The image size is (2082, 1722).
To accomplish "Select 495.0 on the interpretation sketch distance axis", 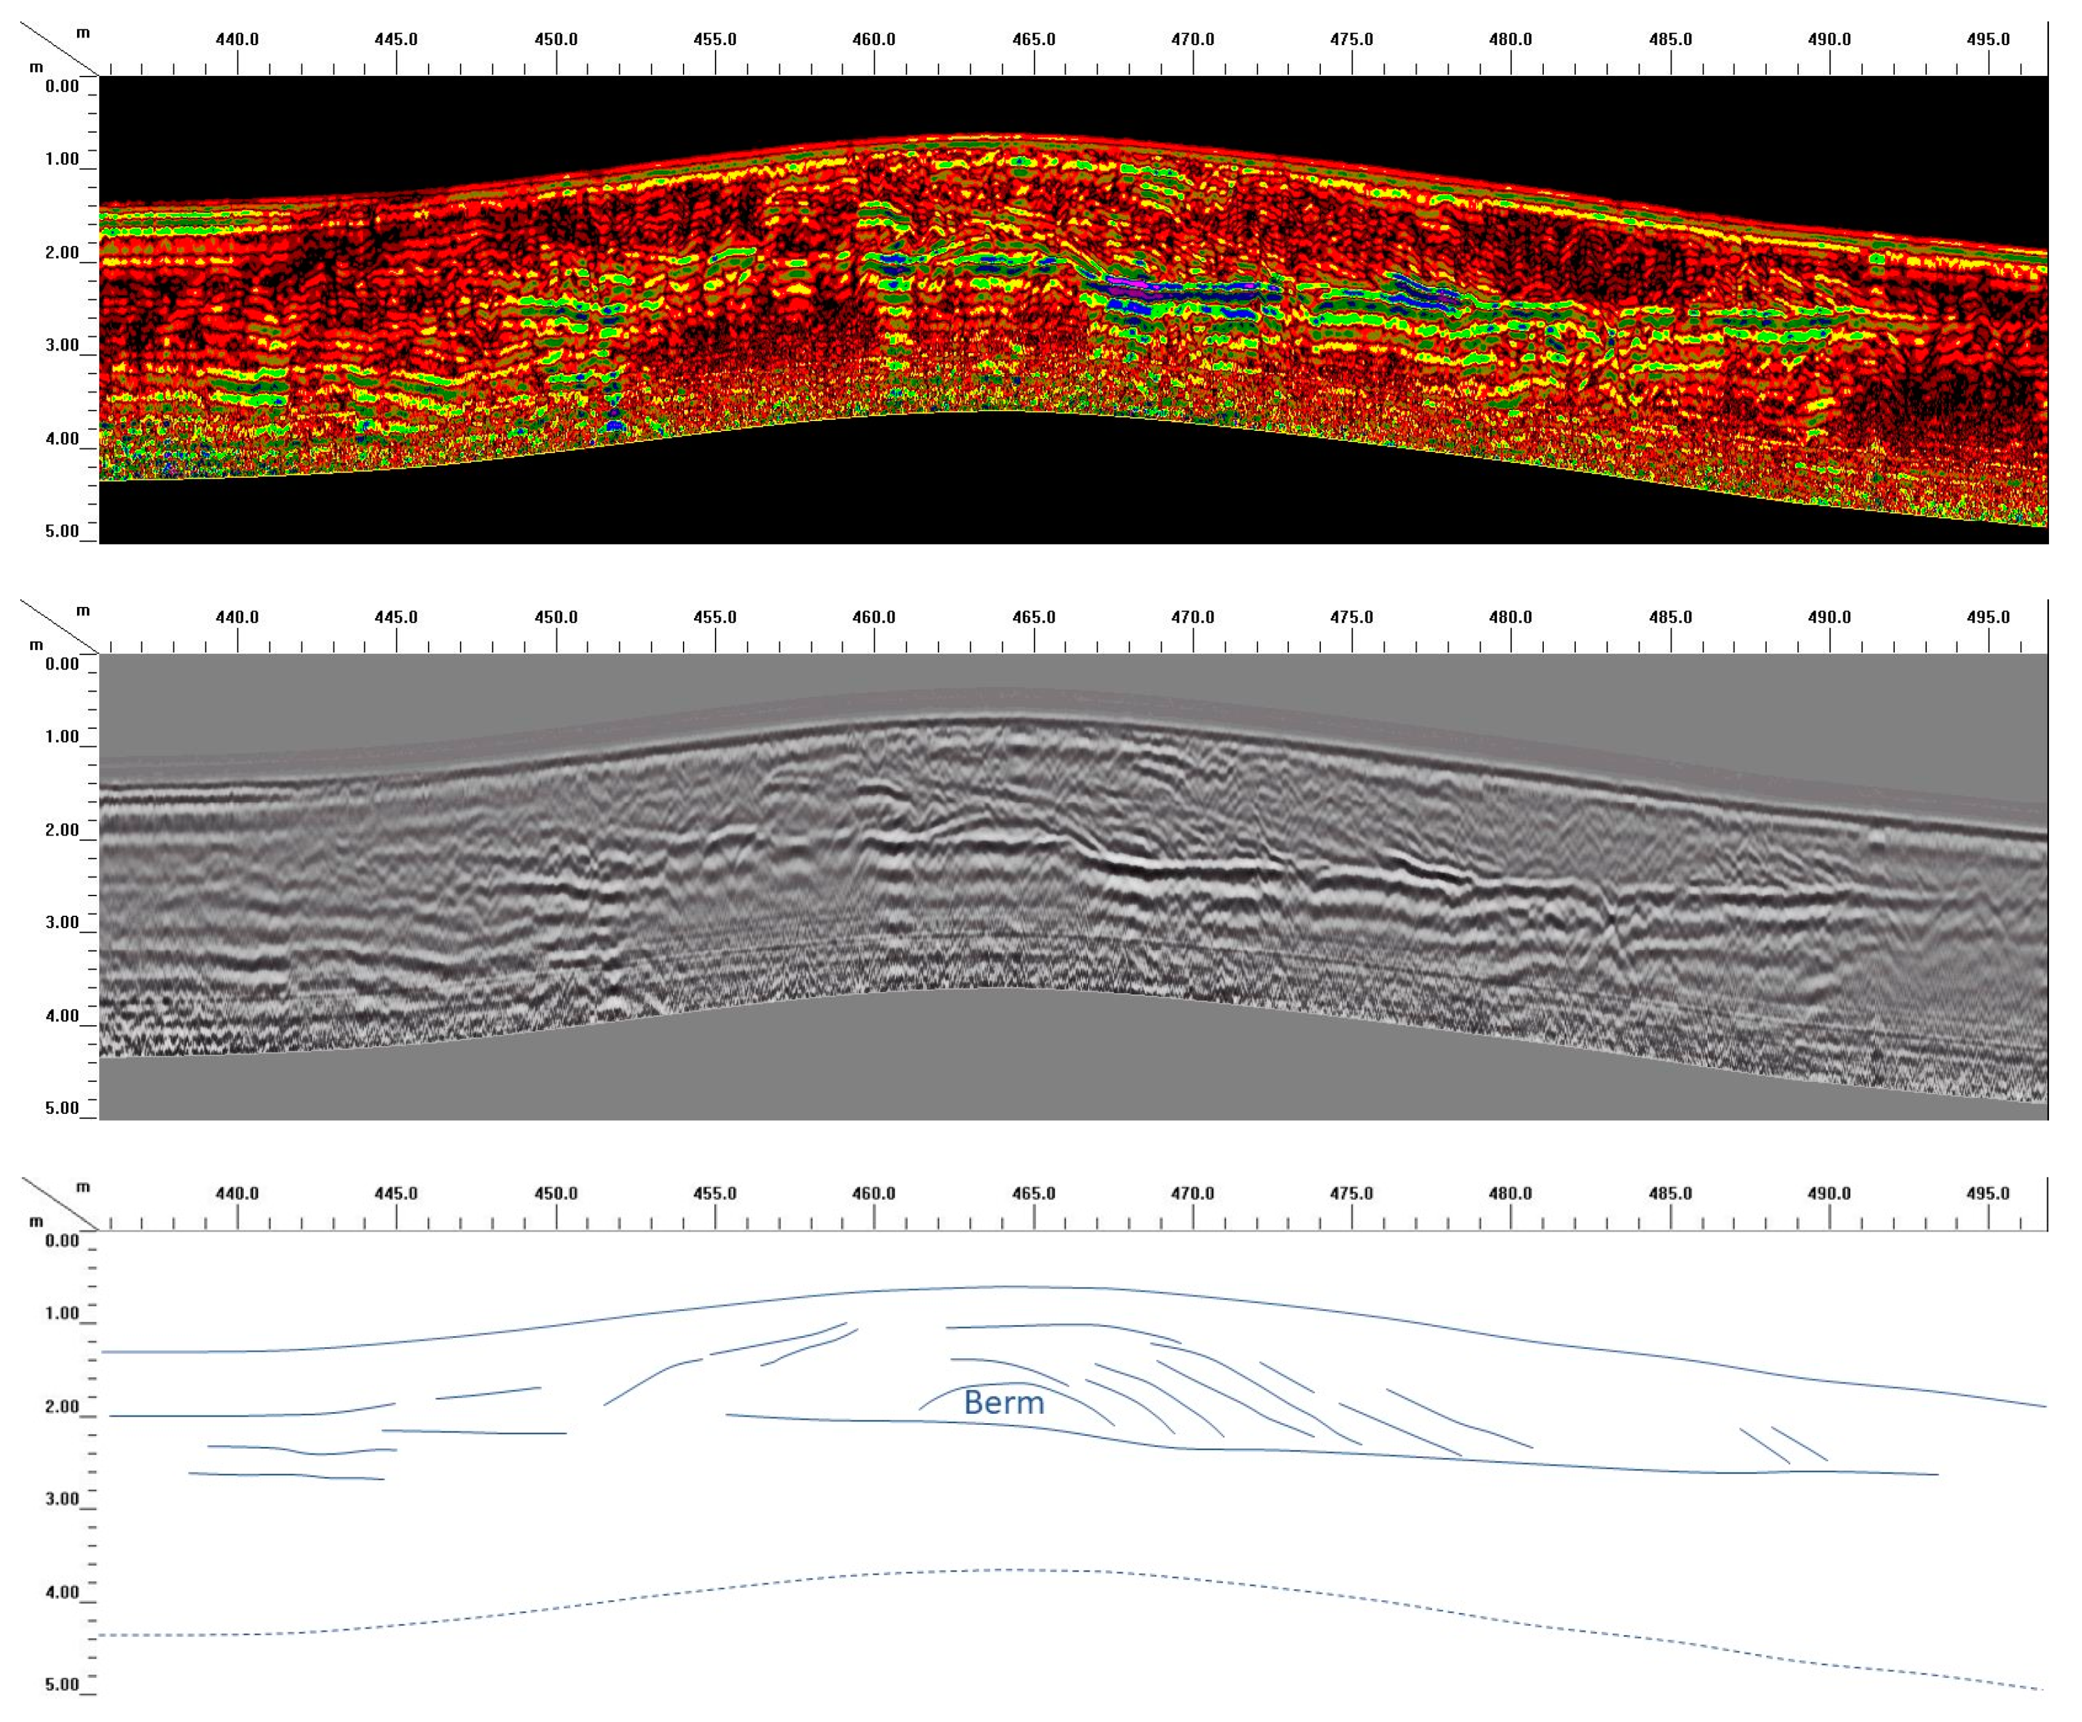I will coord(1989,1194).
